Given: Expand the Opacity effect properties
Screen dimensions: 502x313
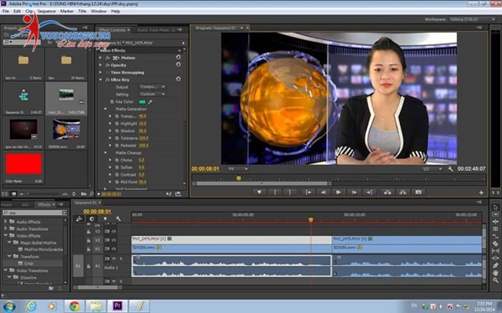Looking at the screenshot, I should 100,65.
